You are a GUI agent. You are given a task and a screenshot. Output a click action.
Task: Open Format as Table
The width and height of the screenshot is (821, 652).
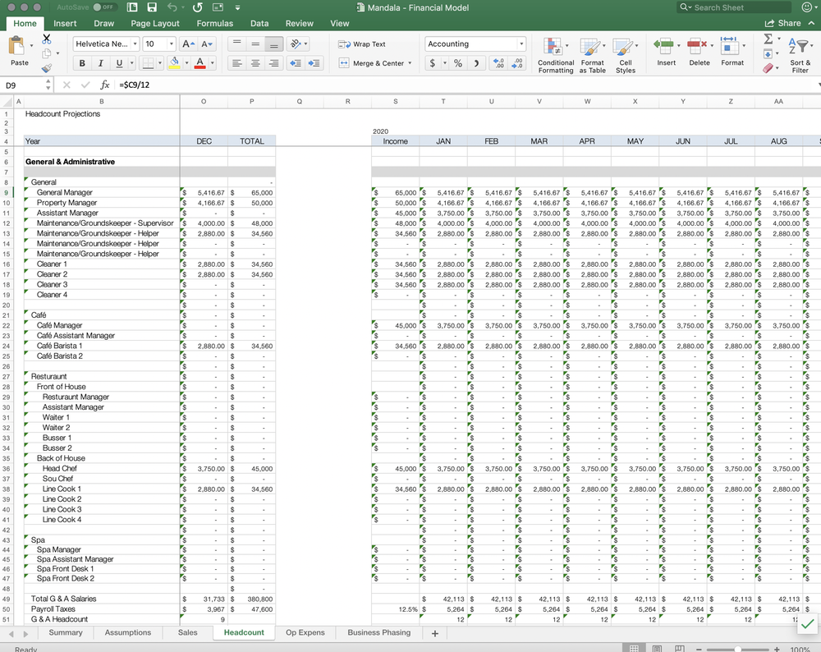592,55
